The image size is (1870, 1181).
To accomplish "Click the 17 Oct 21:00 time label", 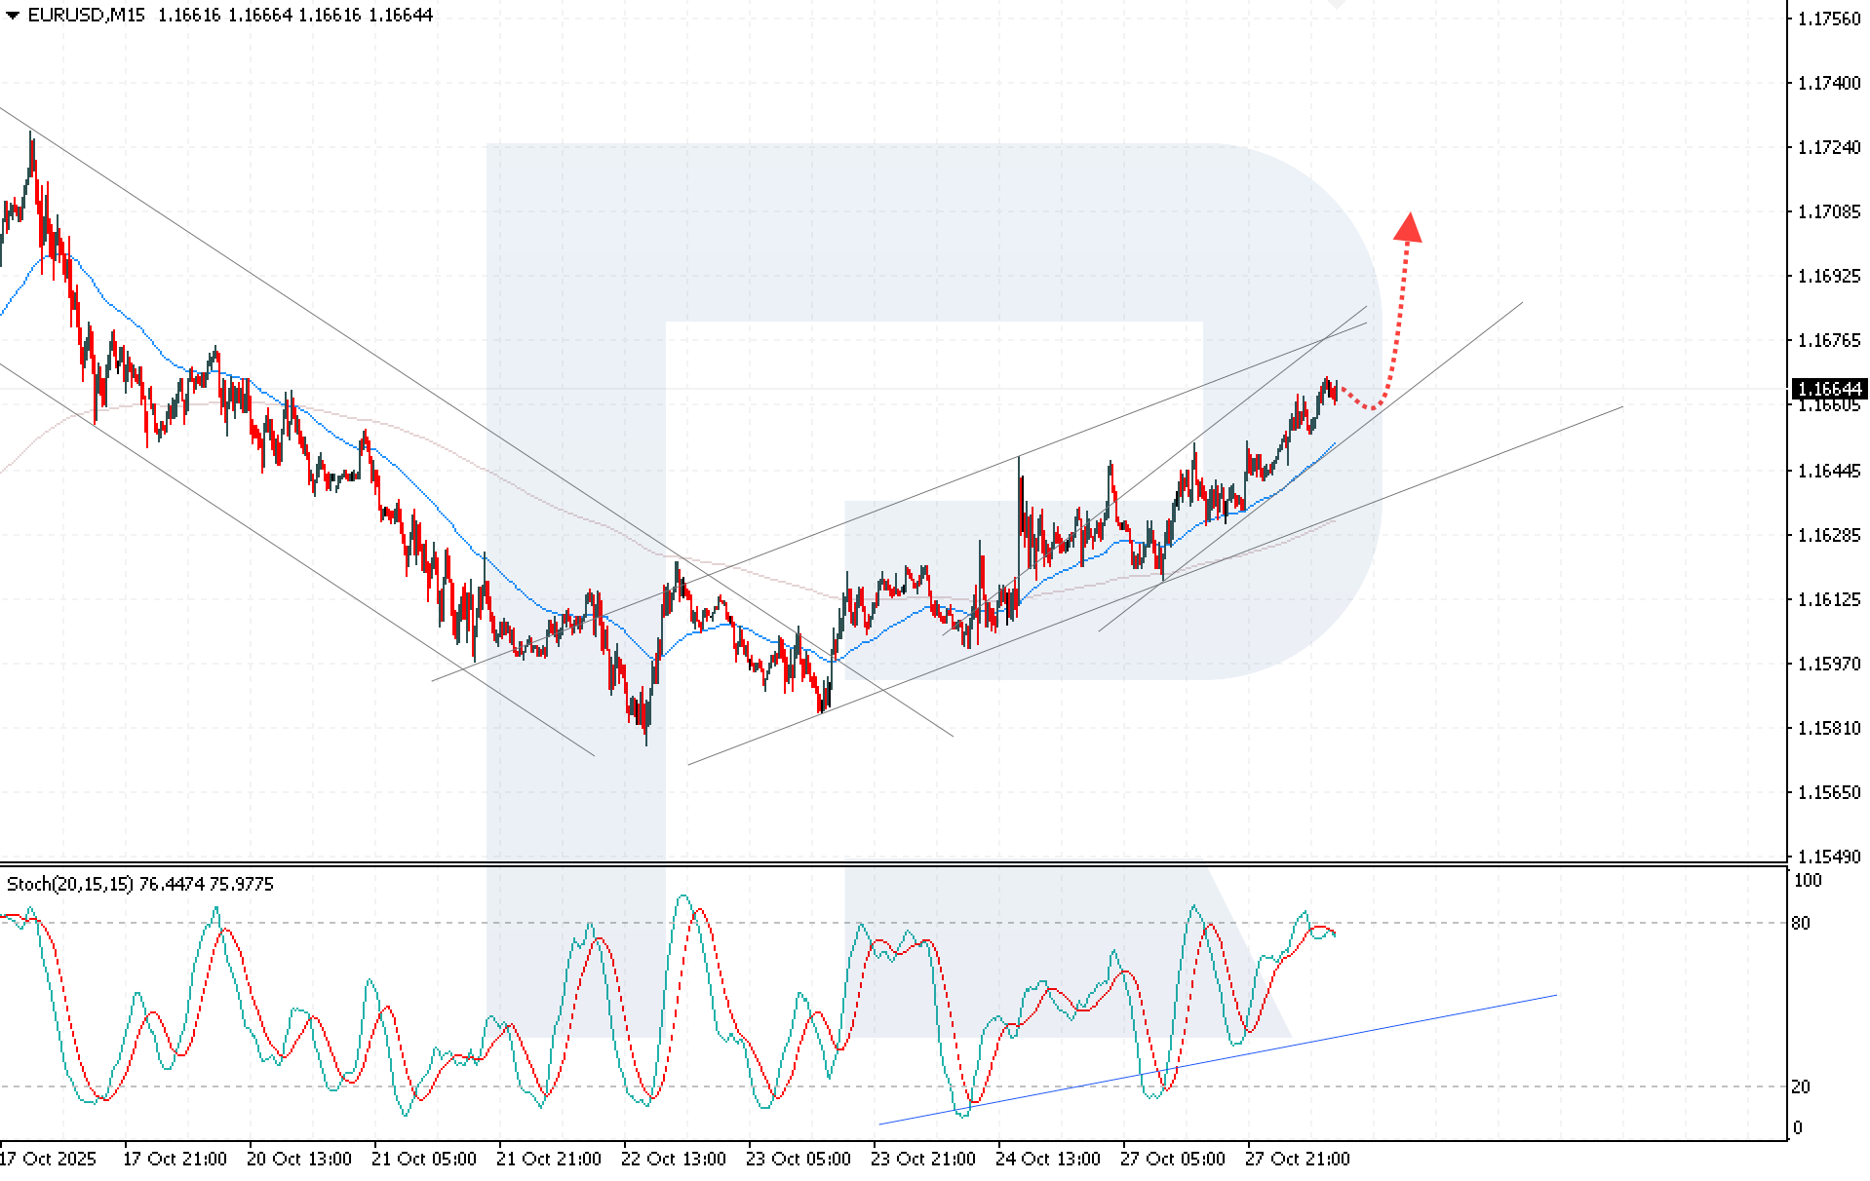I will (175, 1159).
